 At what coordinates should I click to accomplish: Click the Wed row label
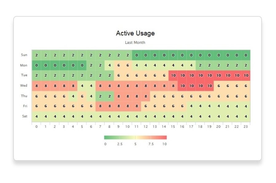[x=24, y=85]
